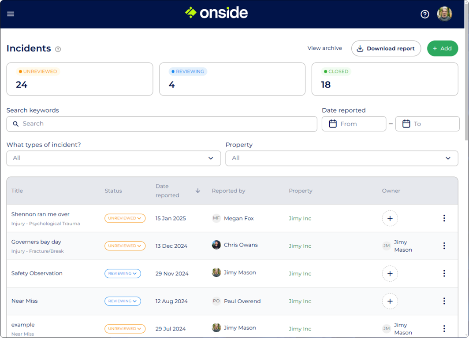This screenshot has height=338, width=469.
Task: Open the View archive link
Action: pyautogui.click(x=324, y=48)
